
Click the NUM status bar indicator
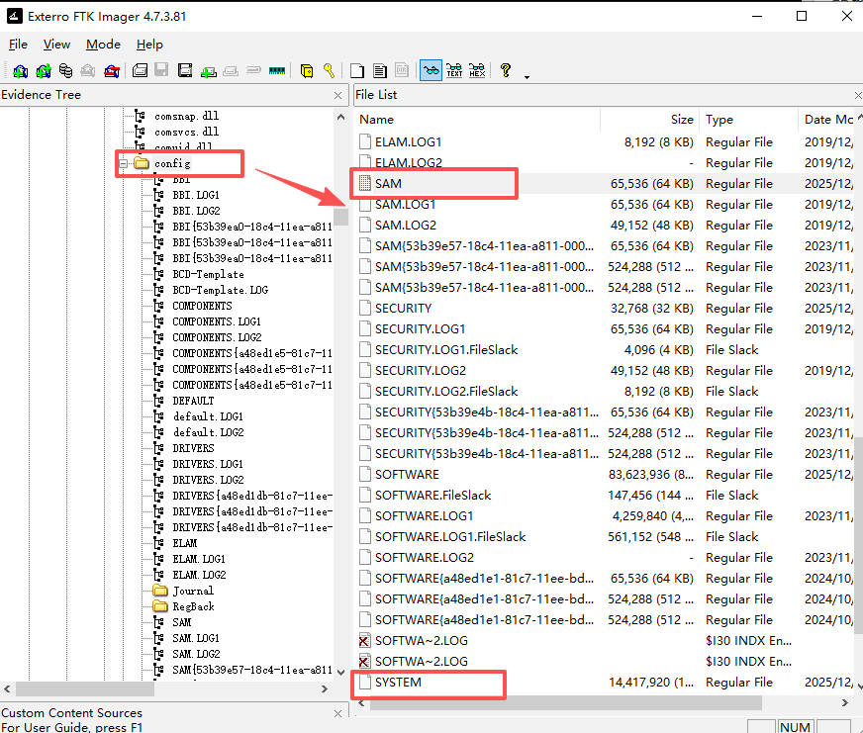point(795,726)
